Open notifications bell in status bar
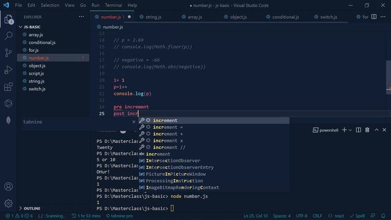 click(383, 216)
